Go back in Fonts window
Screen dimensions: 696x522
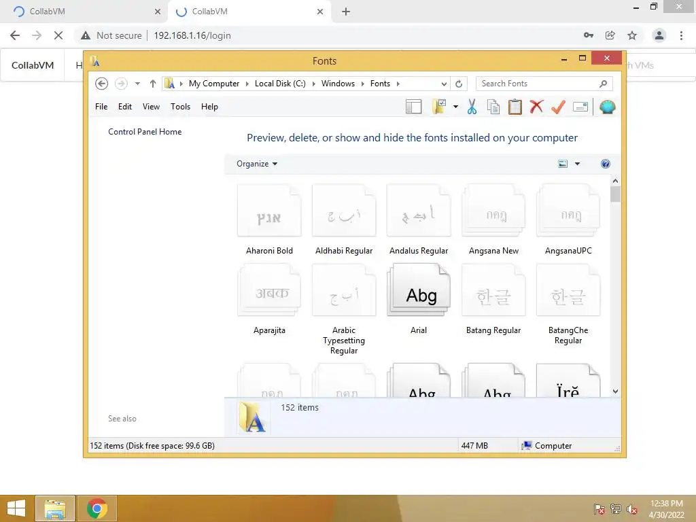tap(102, 84)
